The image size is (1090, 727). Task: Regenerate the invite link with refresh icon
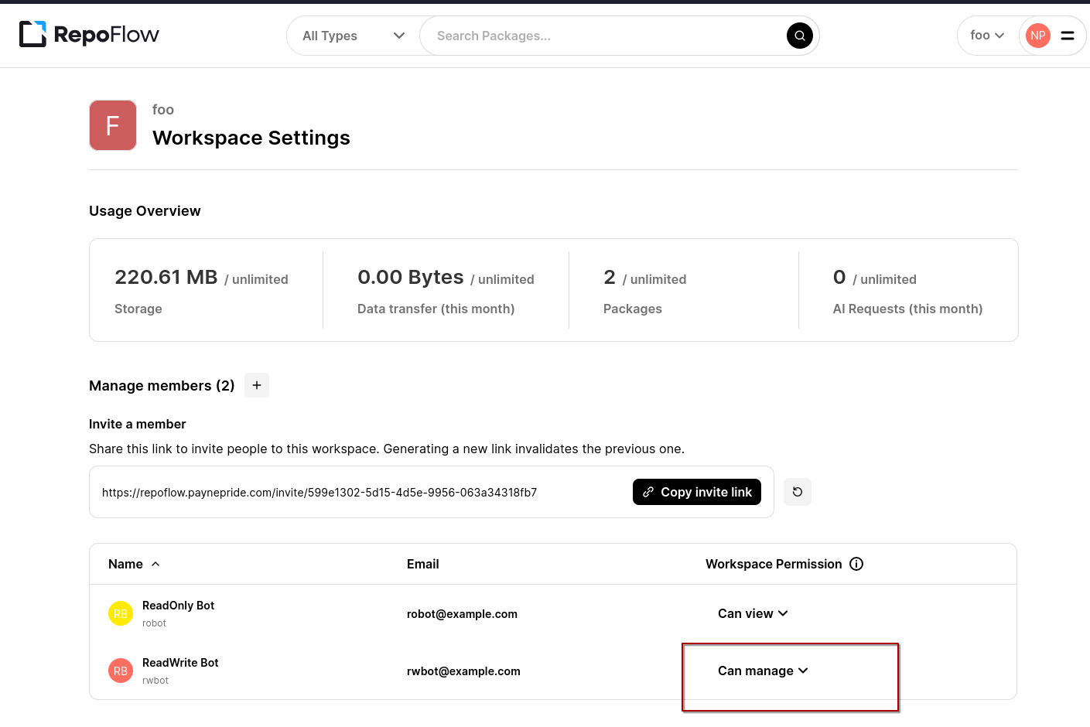click(x=797, y=492)
